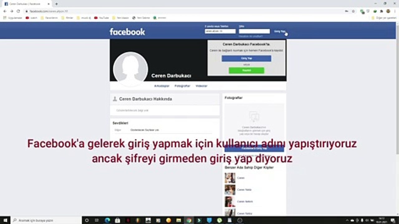Switch to Google Chrome on the taskbar

coord(189,220)
